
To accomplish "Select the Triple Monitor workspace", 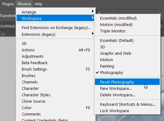I will point(127,31).
